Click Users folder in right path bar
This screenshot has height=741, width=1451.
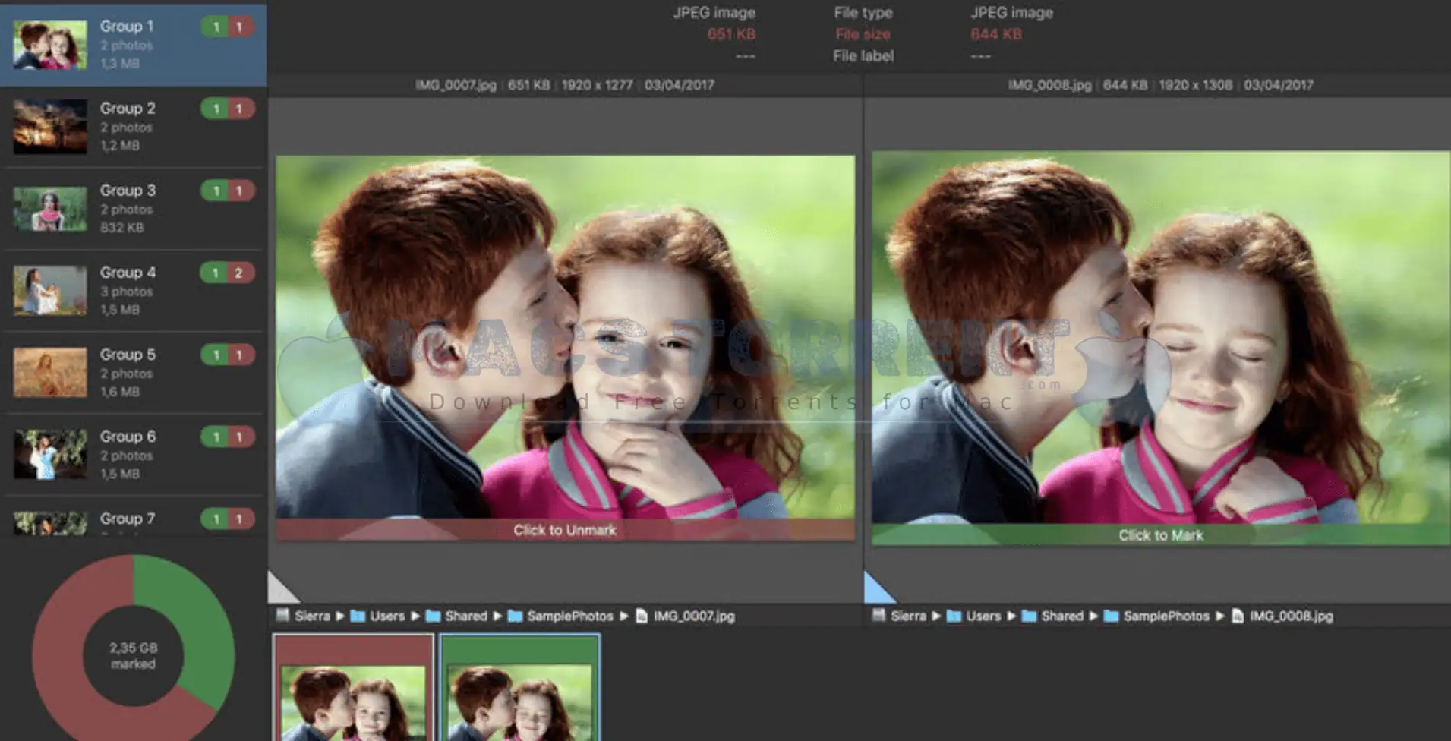973,616
